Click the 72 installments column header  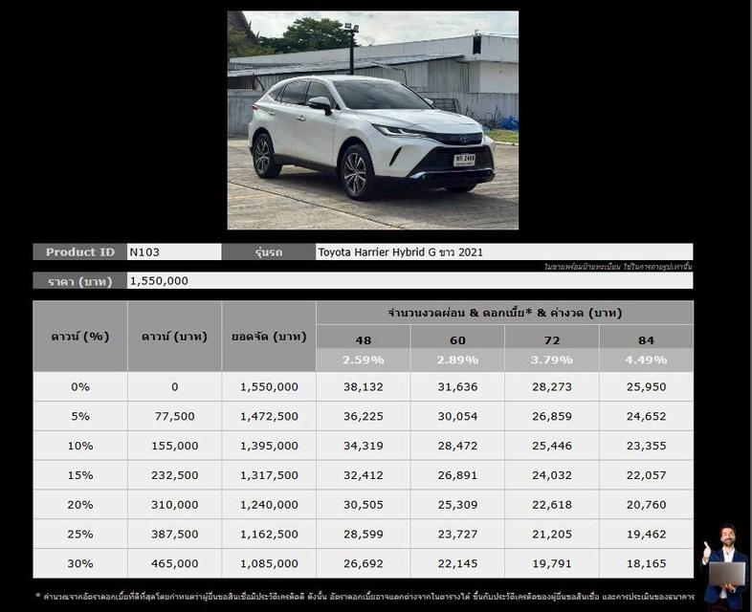coord(551,340)
